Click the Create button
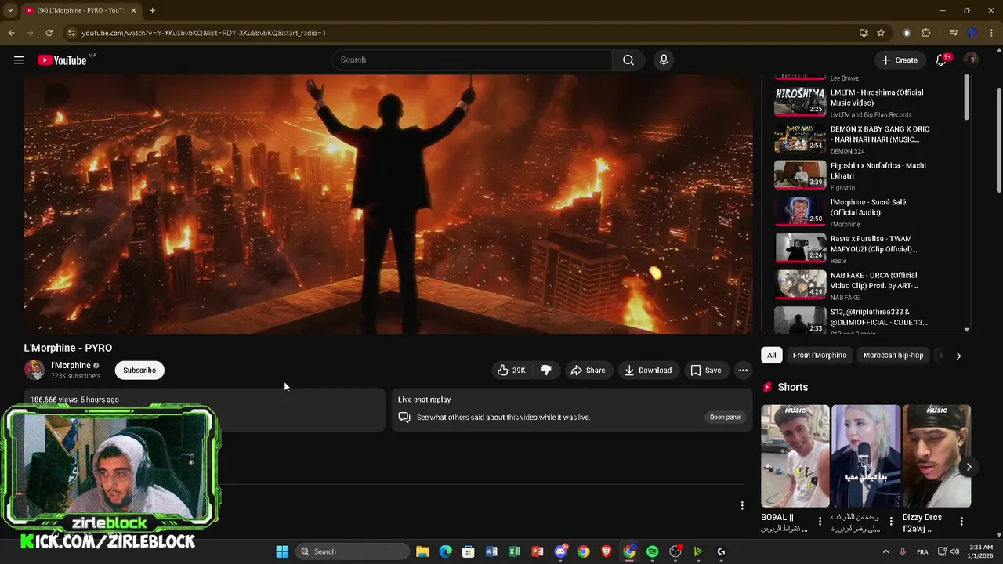The width and height of the screenshot is (1003, 564). click(899, 60)
